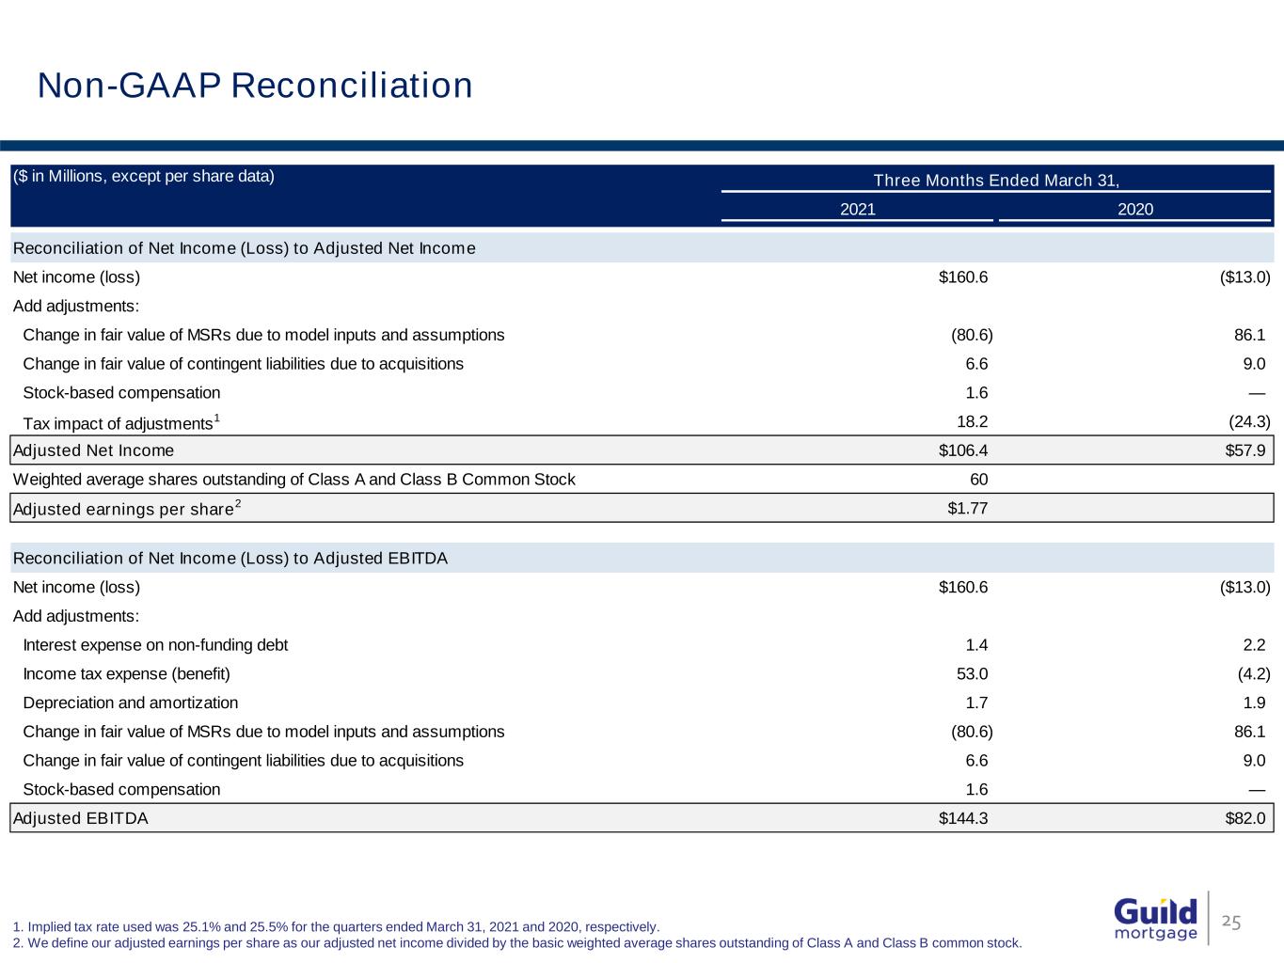
Task: Click the $1.77 adjusted earnings per share value
Action: 966,509
